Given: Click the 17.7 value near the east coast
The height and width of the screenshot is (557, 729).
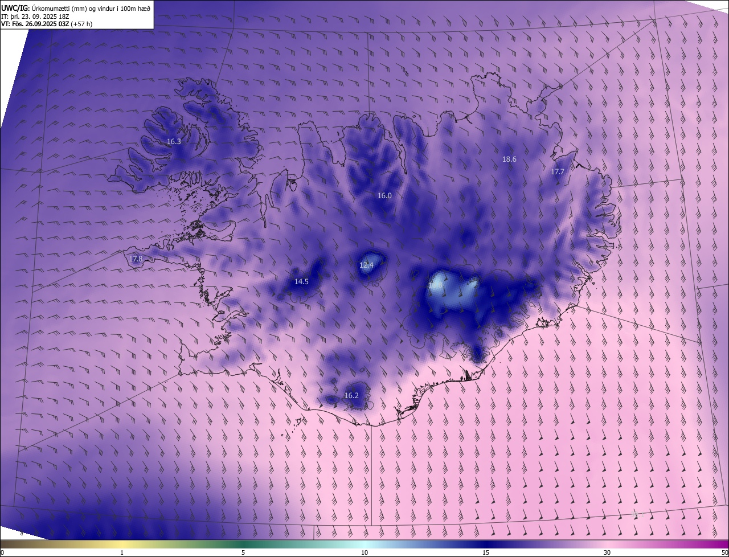Looking at the screenshot, I should (x=558, y=172).
